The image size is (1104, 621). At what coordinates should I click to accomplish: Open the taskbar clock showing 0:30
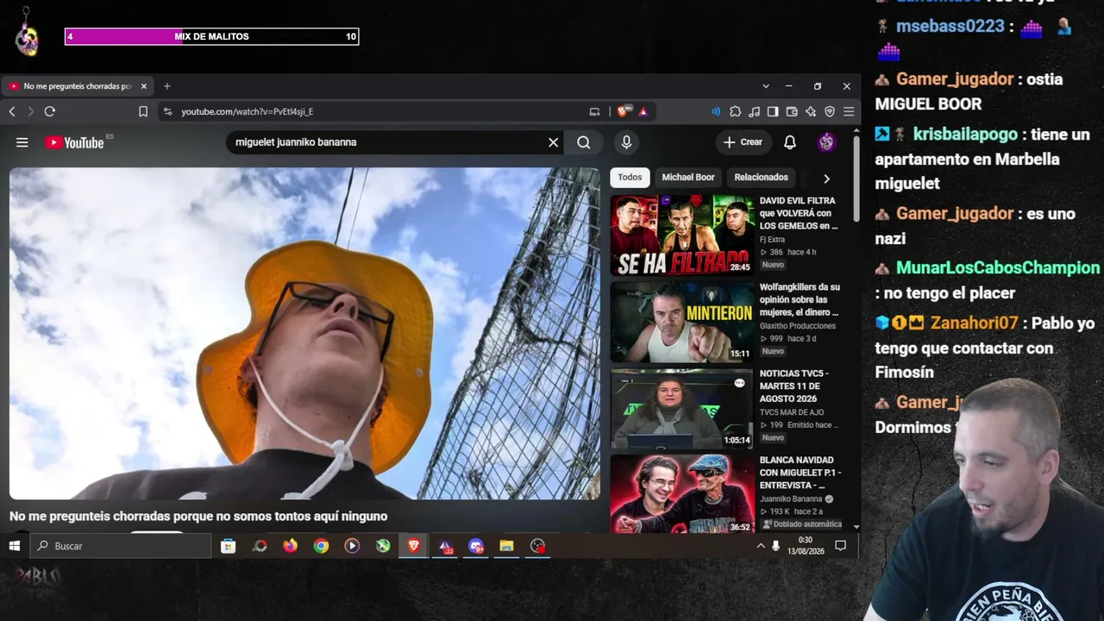coord(805,546)
